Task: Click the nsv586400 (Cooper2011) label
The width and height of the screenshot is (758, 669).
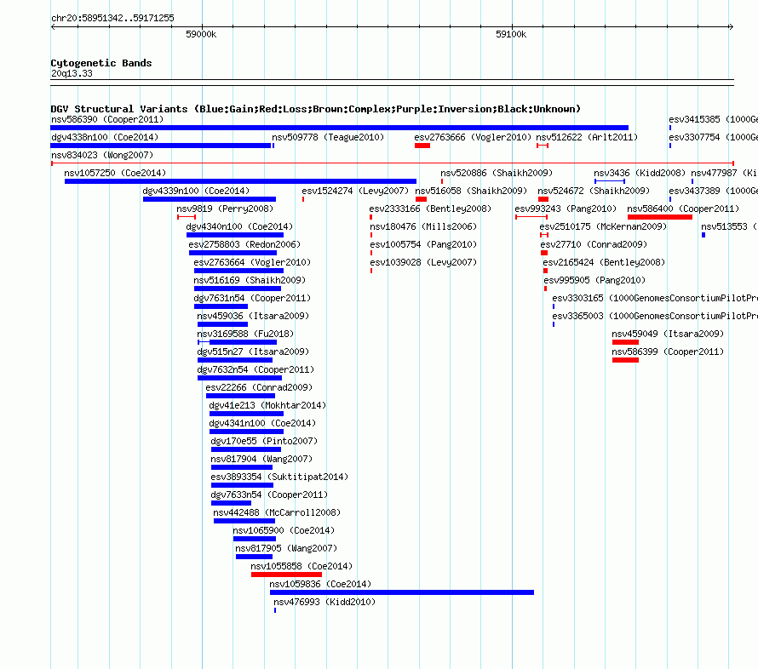Action: 683,209
